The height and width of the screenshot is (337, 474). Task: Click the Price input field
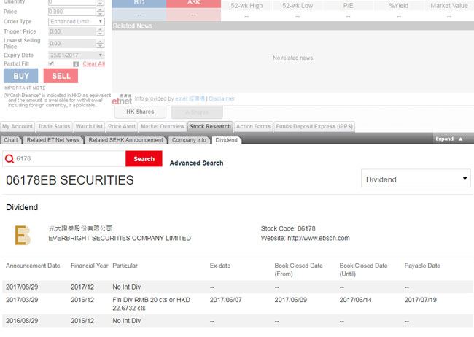[x=72, y=12]
